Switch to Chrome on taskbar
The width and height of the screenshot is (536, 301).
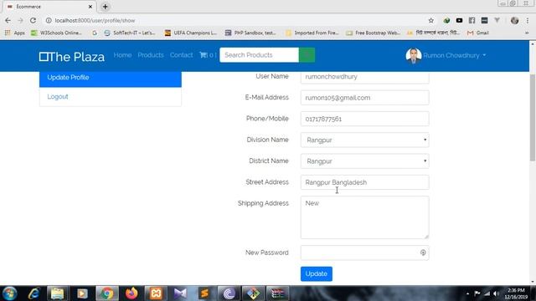point(107,293)
